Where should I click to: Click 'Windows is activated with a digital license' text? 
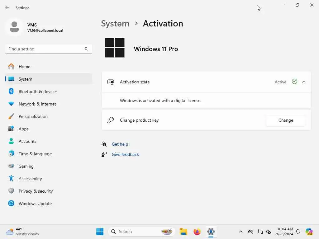[x=160, y=101]
